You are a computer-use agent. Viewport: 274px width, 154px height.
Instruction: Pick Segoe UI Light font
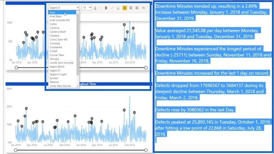(x=62, y=74)
